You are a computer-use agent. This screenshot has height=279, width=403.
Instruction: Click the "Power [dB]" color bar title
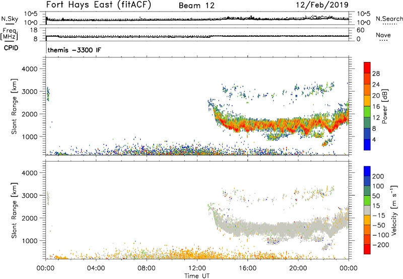coord(385,106)
